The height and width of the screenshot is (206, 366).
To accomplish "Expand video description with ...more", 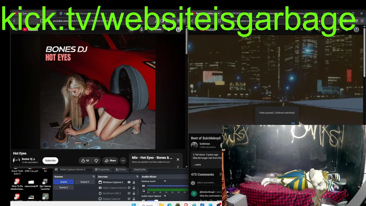I will 197,165.
